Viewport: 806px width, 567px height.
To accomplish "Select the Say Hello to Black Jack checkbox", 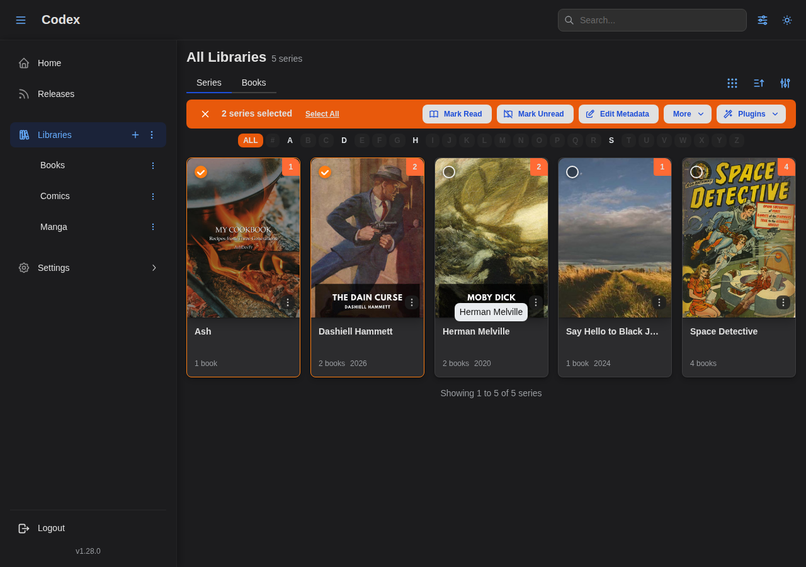I will (x=572, y=172).
